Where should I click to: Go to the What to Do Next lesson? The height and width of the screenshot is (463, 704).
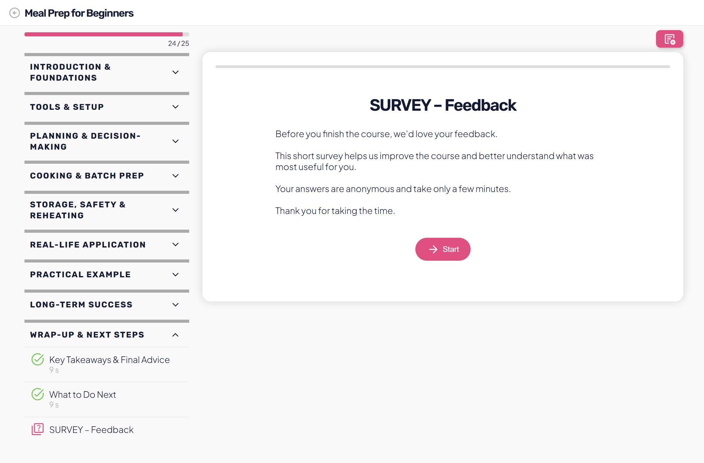(83, 395)
